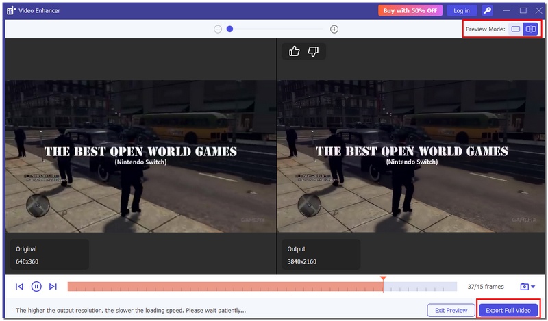Click the snapshot camera icon
The width and height of the screenshot is (548, 321).
pos(524,287)
